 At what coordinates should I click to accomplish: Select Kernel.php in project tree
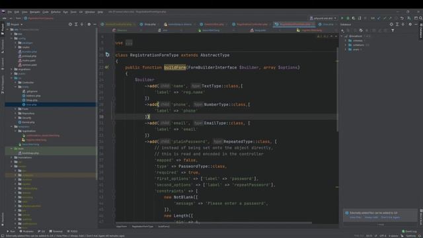pos(28,122)
